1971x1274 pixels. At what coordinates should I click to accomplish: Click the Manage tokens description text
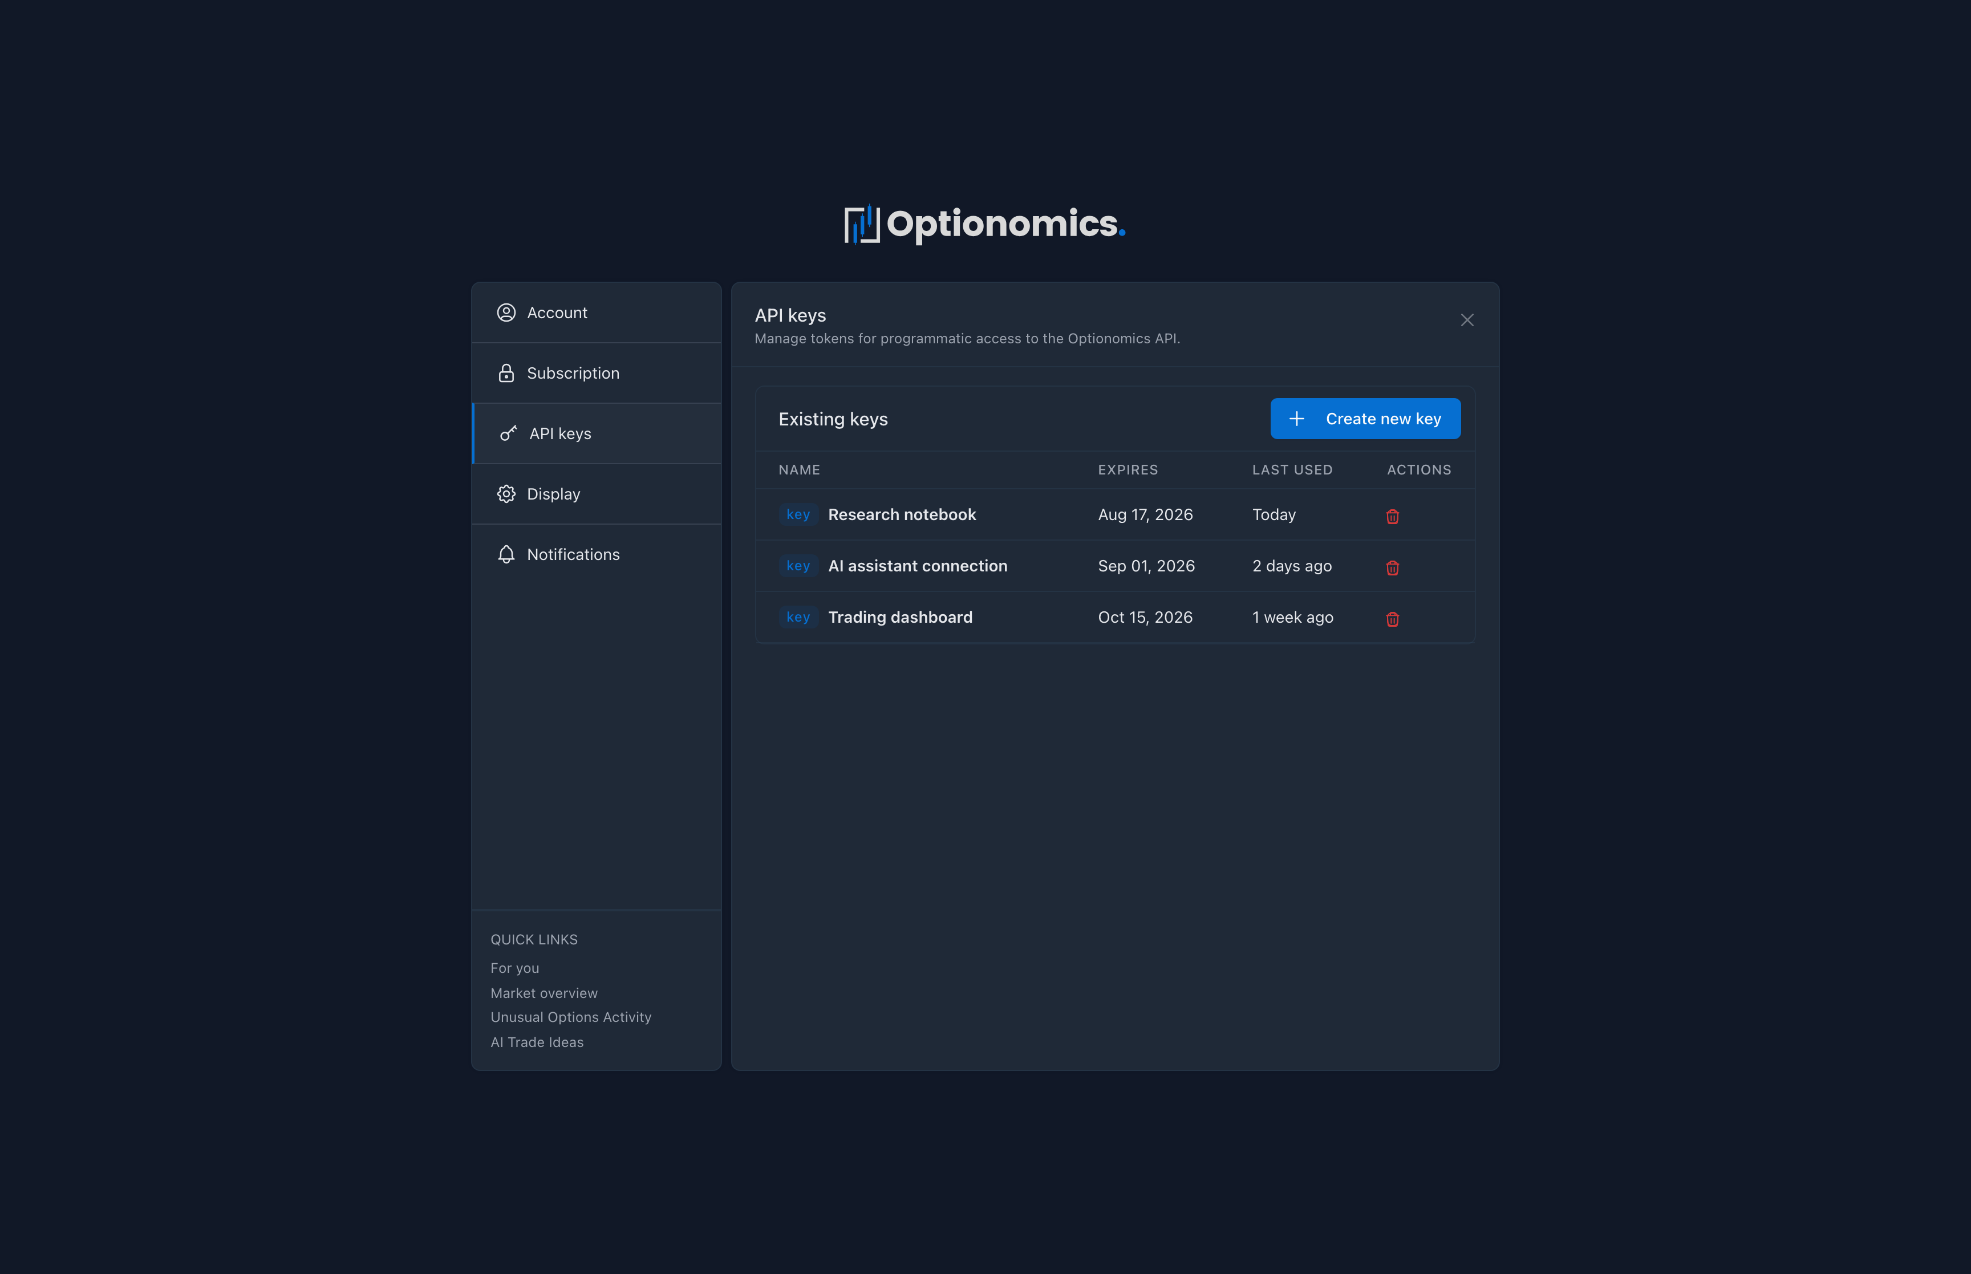pos(967,338)
